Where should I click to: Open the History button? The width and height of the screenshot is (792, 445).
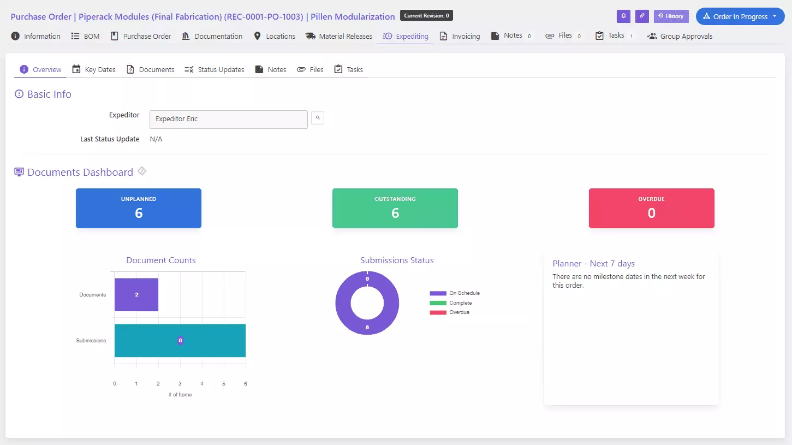671,16
